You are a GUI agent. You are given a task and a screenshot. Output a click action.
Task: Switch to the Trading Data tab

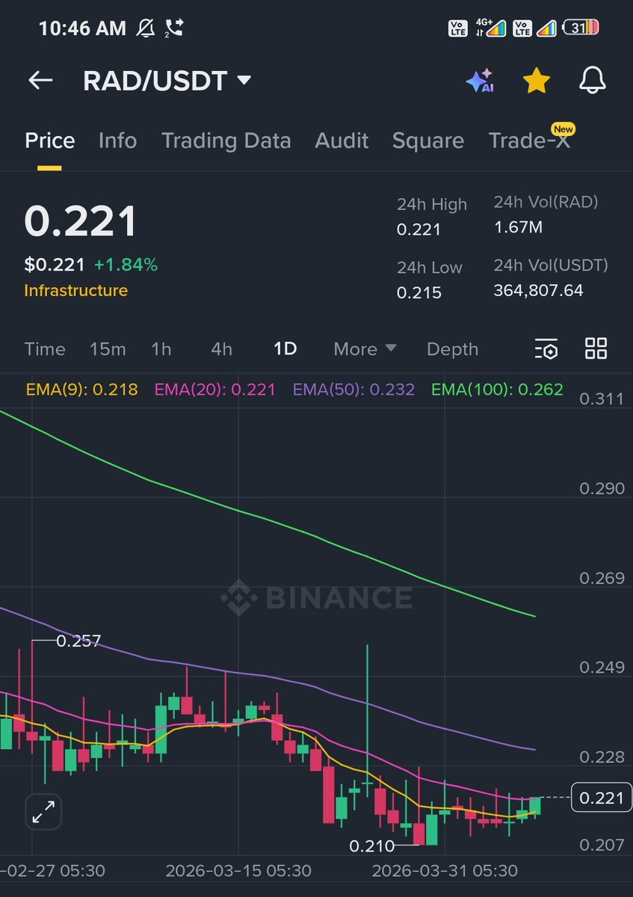click(x=226, y=141)
